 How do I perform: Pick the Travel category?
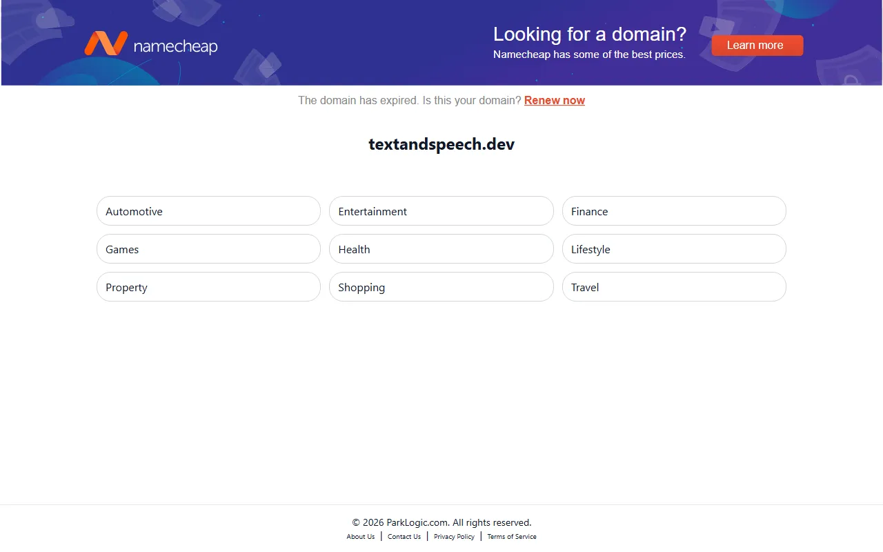673,287
